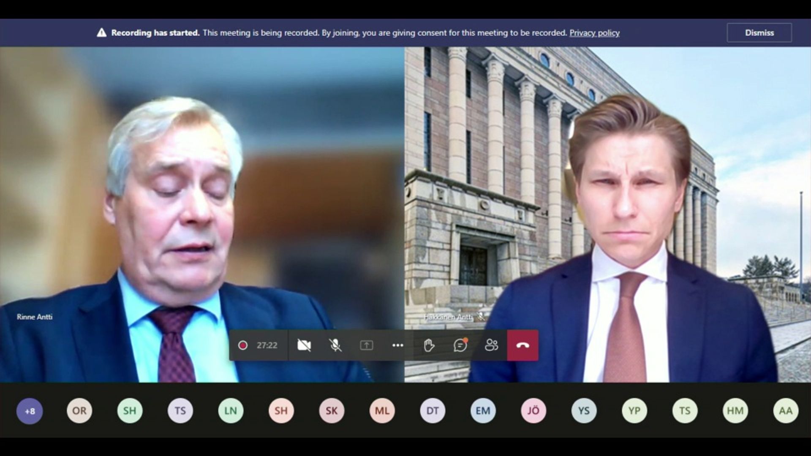
Task: Click the Häkkänen Antti name label
Action: (x=448, y=317)
